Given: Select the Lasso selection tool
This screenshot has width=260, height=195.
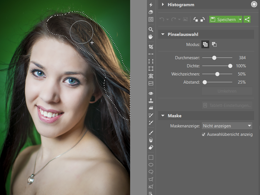Looking at the screenshot, I should pos(151,172).
